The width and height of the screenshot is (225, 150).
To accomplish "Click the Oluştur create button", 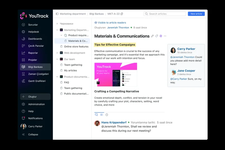I will (x=35, y=97).
